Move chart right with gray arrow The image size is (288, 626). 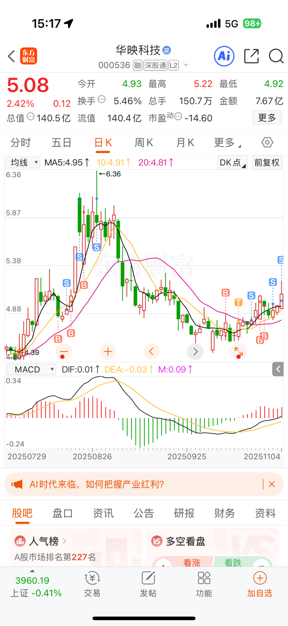tap(195, 352)
